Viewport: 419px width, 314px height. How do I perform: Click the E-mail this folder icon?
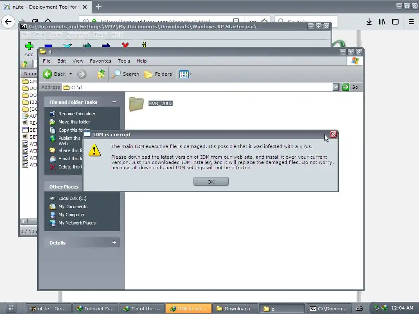click(x=53, y=159)
